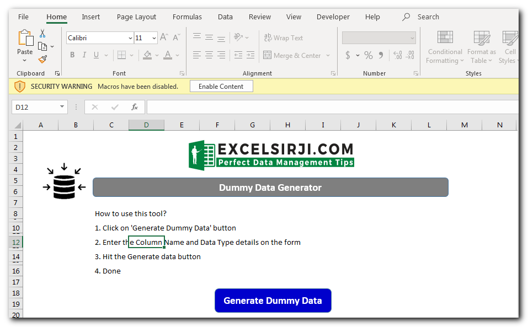
Task: Open the Number Format combo box
Action: point(379,38)
